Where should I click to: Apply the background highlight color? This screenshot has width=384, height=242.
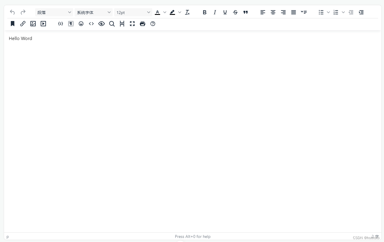pyautogui.click(x=172, y=12)
